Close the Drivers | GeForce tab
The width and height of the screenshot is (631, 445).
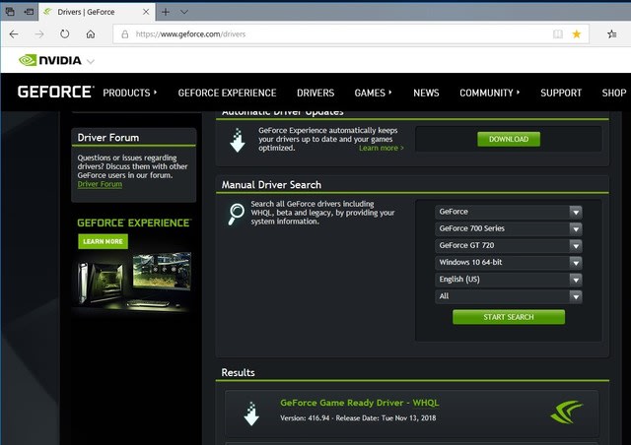click(x=146, y=12)
